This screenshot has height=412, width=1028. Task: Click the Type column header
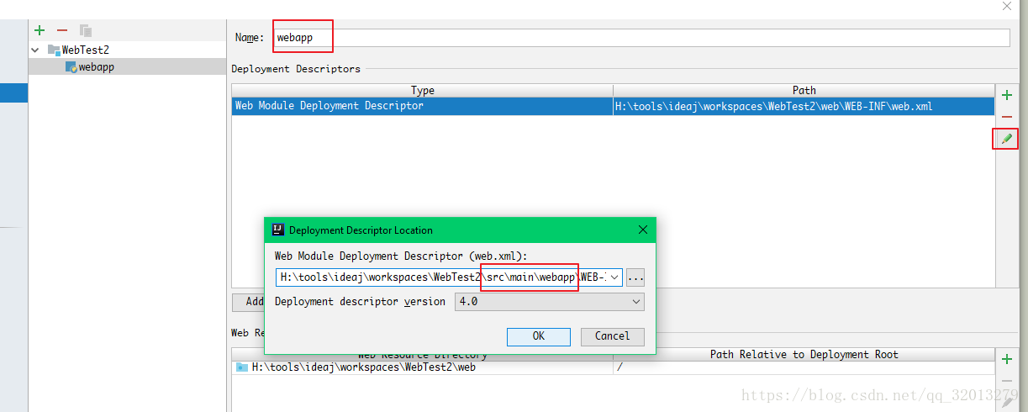point(423,91)
